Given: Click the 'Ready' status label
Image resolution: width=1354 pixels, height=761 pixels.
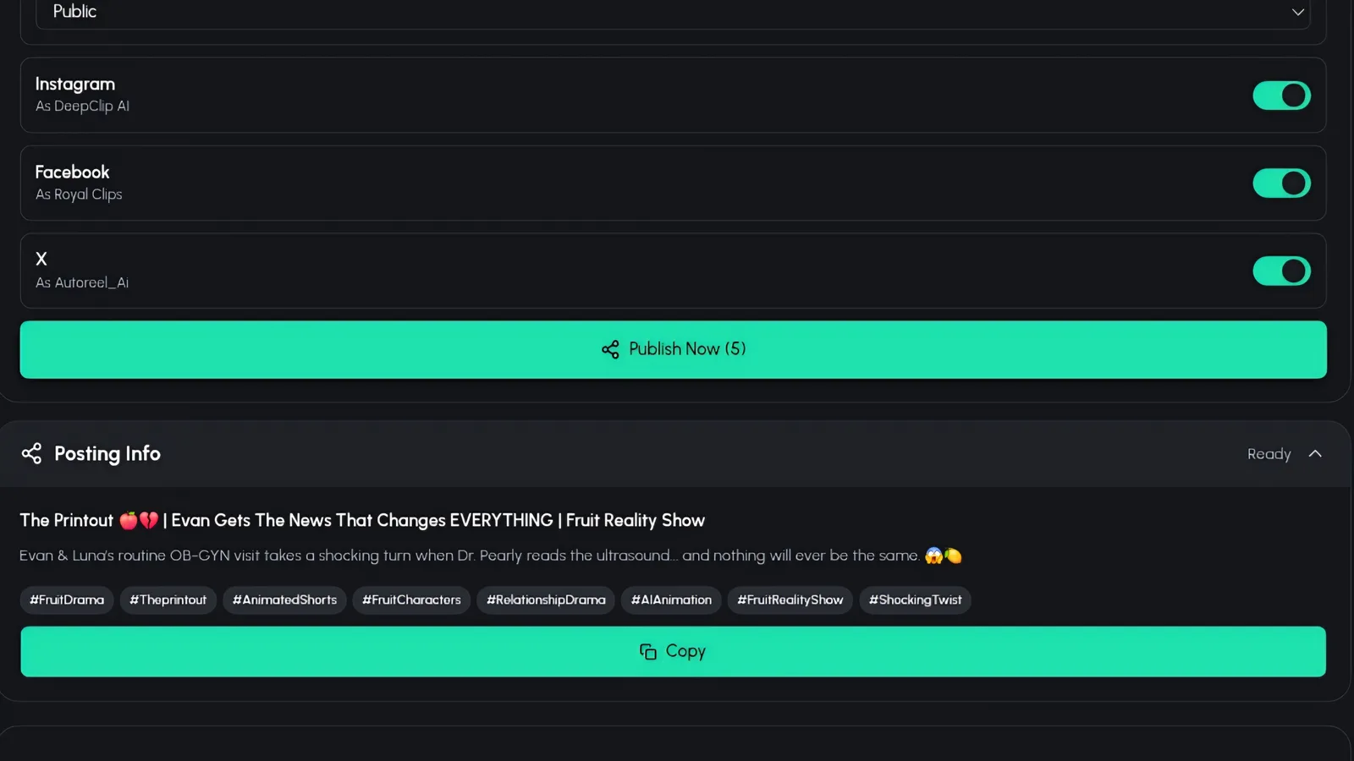Looking at the screenshot, I should [x=1269, y=454].
